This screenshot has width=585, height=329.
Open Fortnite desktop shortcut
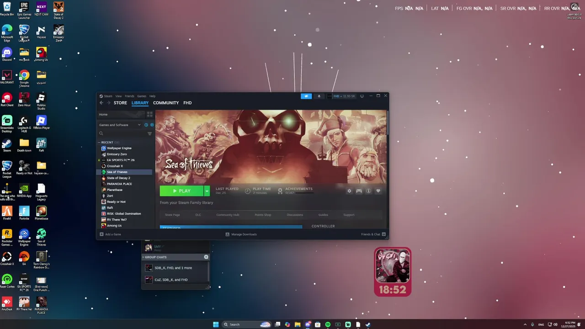tap(24, 213)
